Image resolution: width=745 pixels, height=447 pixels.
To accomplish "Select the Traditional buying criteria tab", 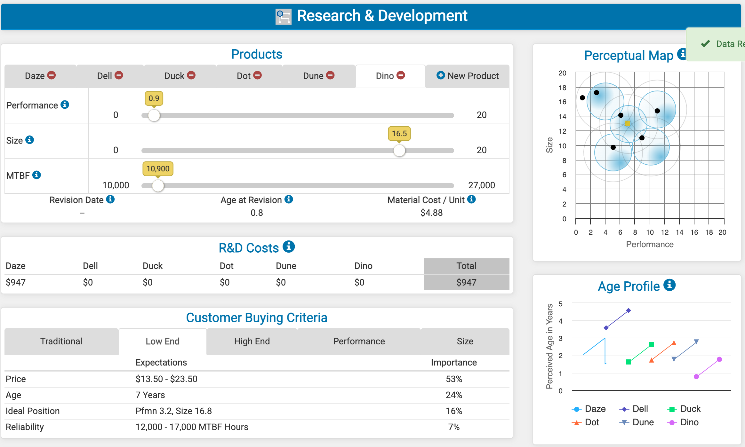I will [x=61, y=341].
